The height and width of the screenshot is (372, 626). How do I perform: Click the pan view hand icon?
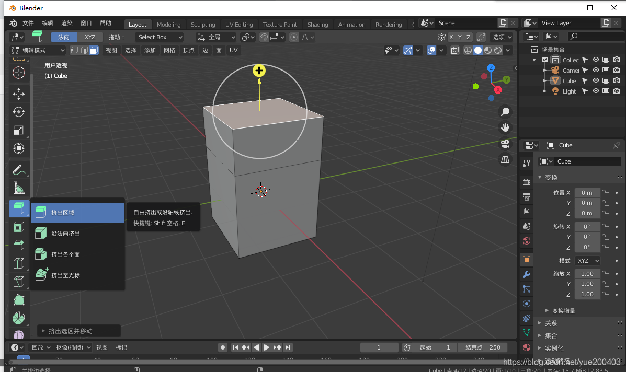pyautogui.click(x=505, y=127)
